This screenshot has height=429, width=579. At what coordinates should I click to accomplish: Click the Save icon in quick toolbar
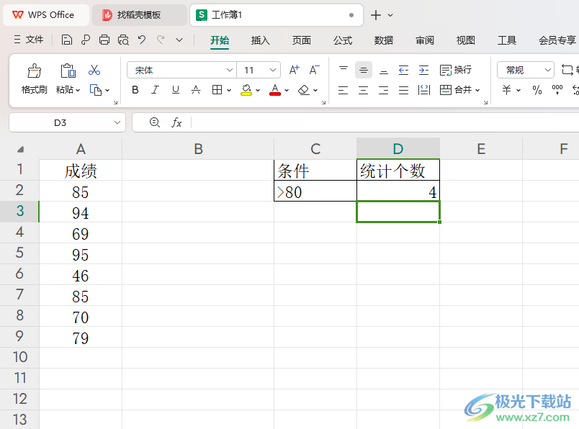(x=66, y=40)
